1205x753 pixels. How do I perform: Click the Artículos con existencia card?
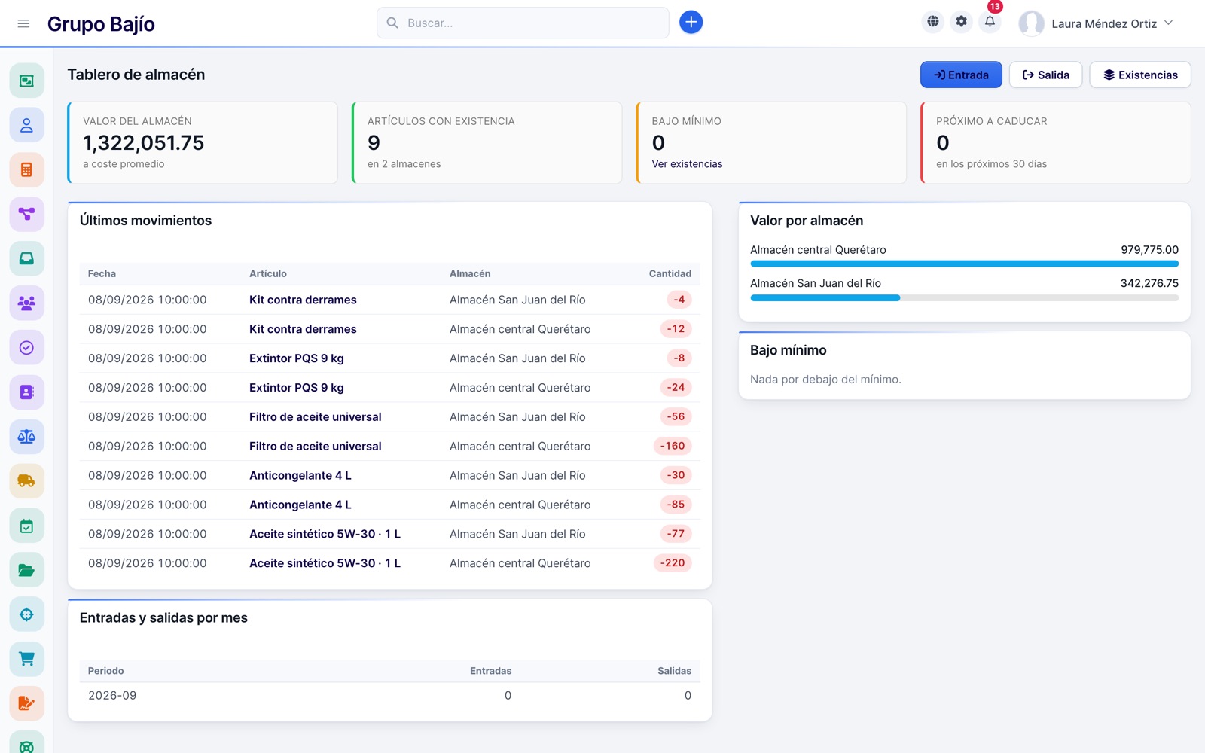pyautogui.click(x=487, y=143)
